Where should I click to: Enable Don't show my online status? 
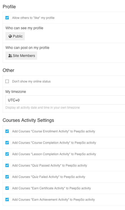tap(7, 81)
